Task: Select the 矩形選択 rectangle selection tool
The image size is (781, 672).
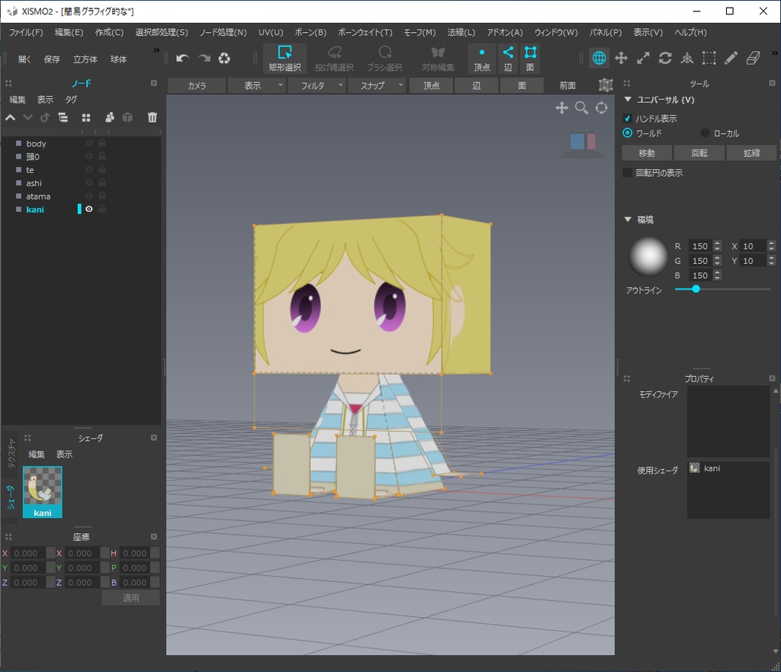Action: 284,58
